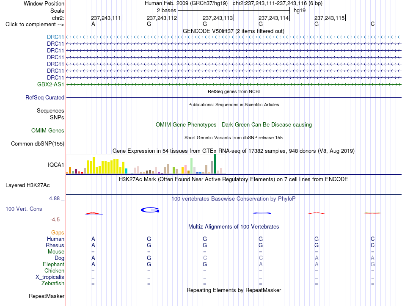Open the GTEx Gene Expression track title
This screenshot has width=402, height=306.
point(234,151)
